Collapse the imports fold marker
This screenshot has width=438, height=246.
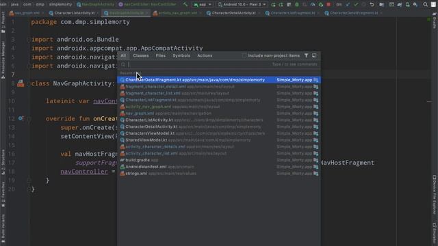point(29,40)
